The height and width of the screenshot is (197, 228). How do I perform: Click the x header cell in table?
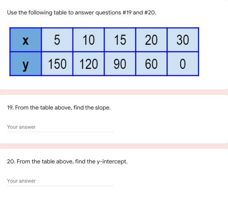click(x=25, y=40)
